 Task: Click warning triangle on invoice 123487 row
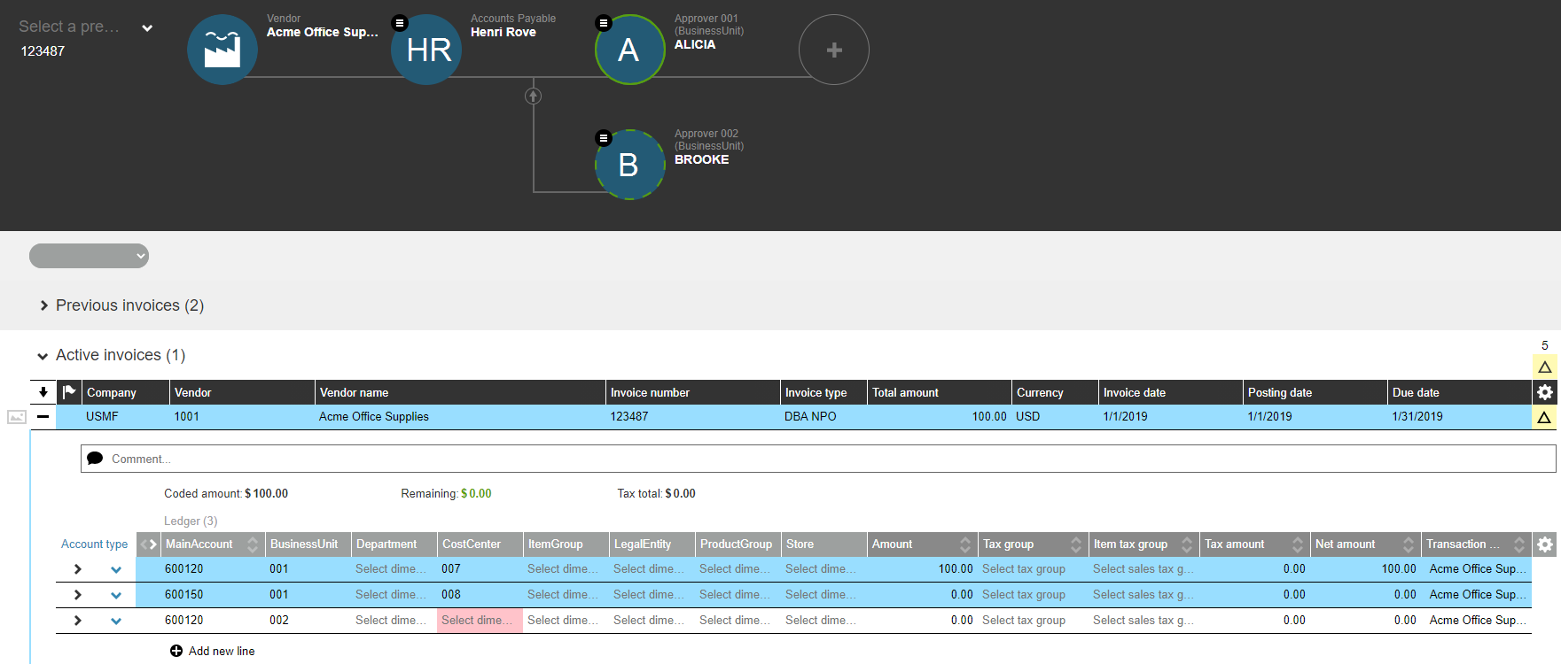pyautogui.click(x=1544, y=417)
